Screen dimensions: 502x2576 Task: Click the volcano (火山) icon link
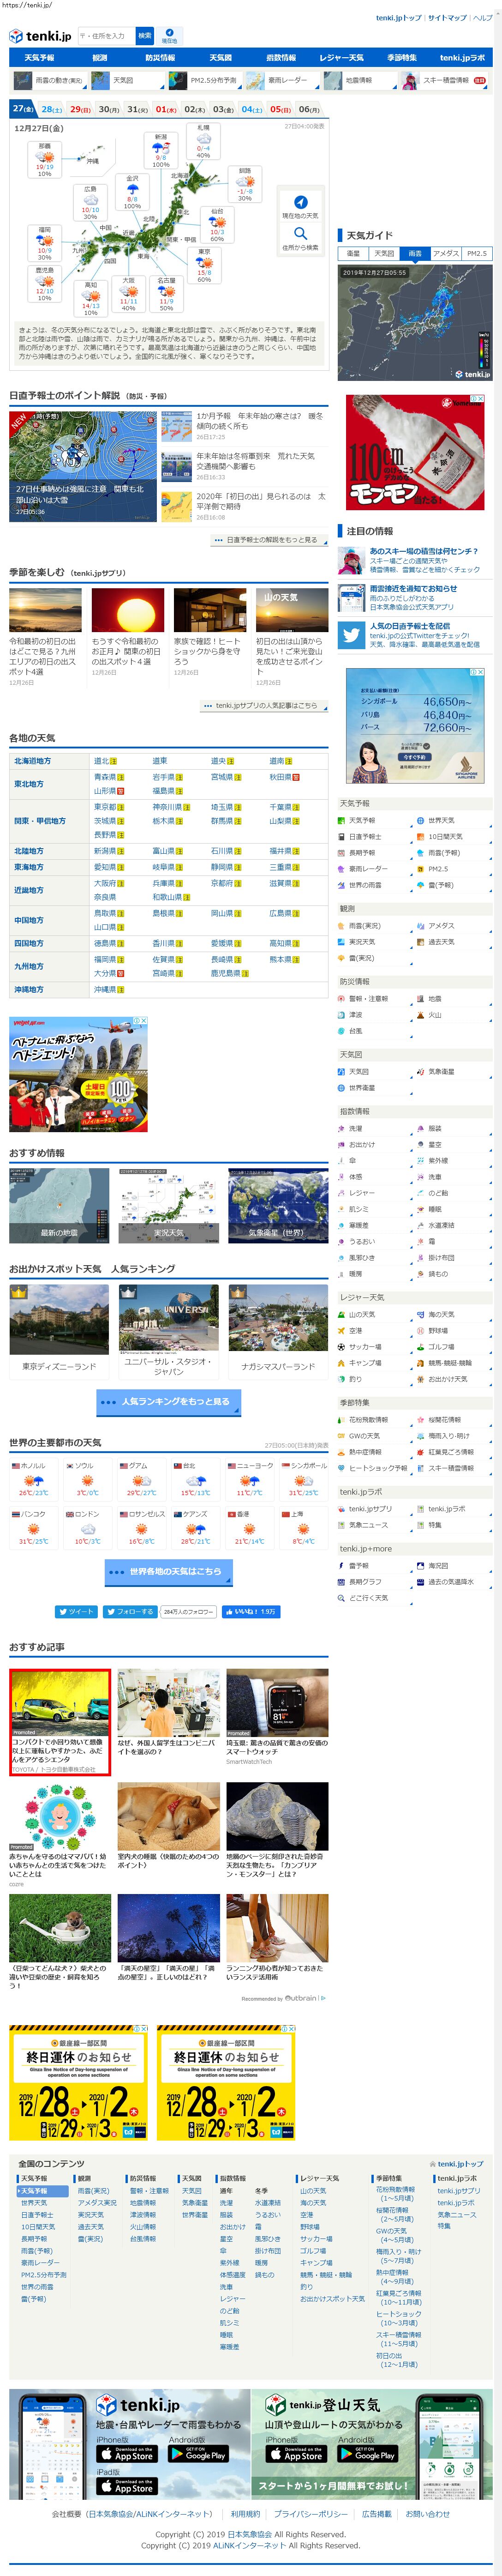(421, 1015)
